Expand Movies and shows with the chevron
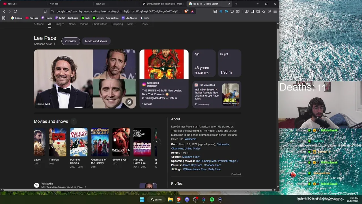 [x=74, y=121]
